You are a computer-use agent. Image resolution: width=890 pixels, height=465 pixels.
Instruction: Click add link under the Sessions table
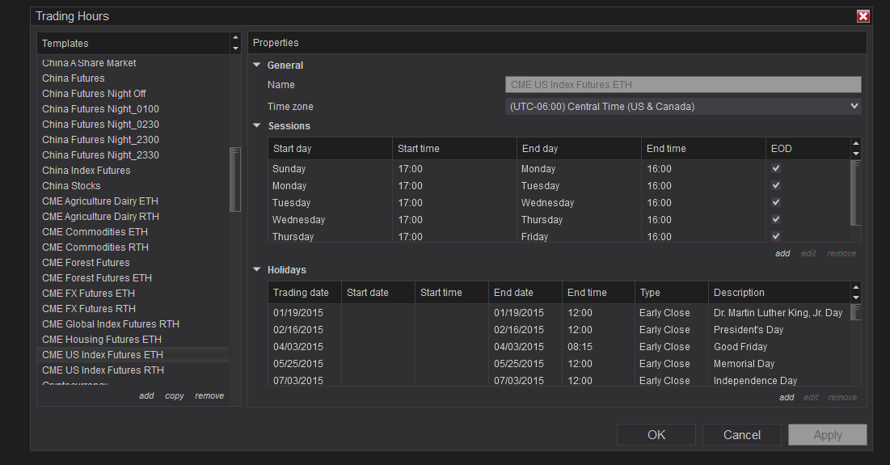click(782, 253)
